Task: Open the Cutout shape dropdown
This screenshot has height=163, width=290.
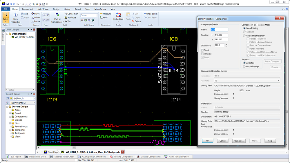Action: point(97,15)
